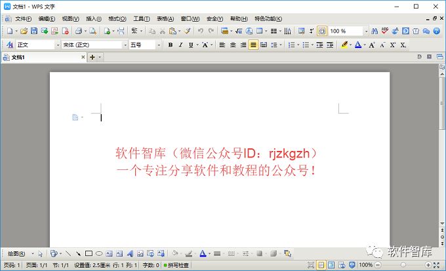Screen dimensions: 446x271
Task: Insert WordArt from the drawing toolbar
Action: coord(130,253)
